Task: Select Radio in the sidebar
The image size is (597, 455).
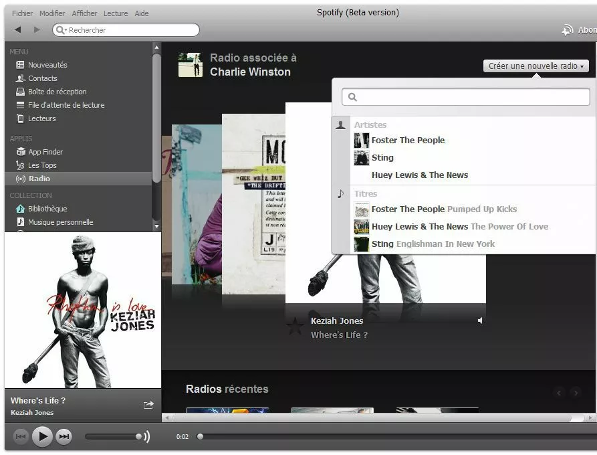Action: [x=78, y=179]
